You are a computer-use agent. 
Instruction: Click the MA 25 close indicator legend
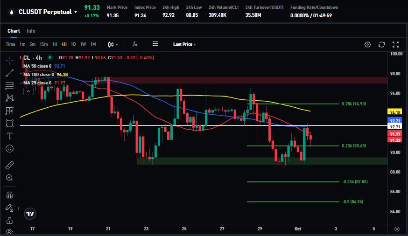44,83
